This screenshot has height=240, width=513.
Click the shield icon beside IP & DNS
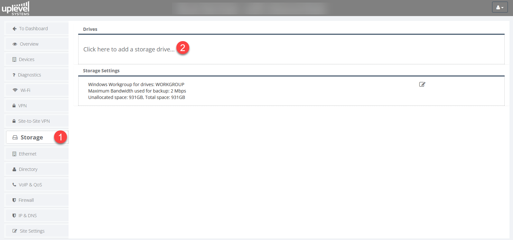[x=14, y=216]
